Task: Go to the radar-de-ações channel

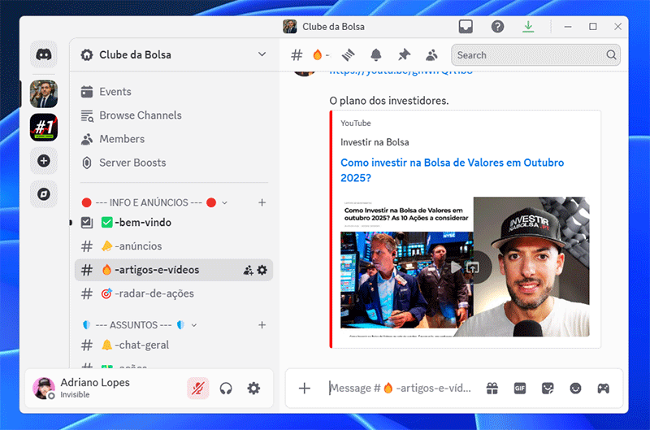Action: [x=174, y=293]
